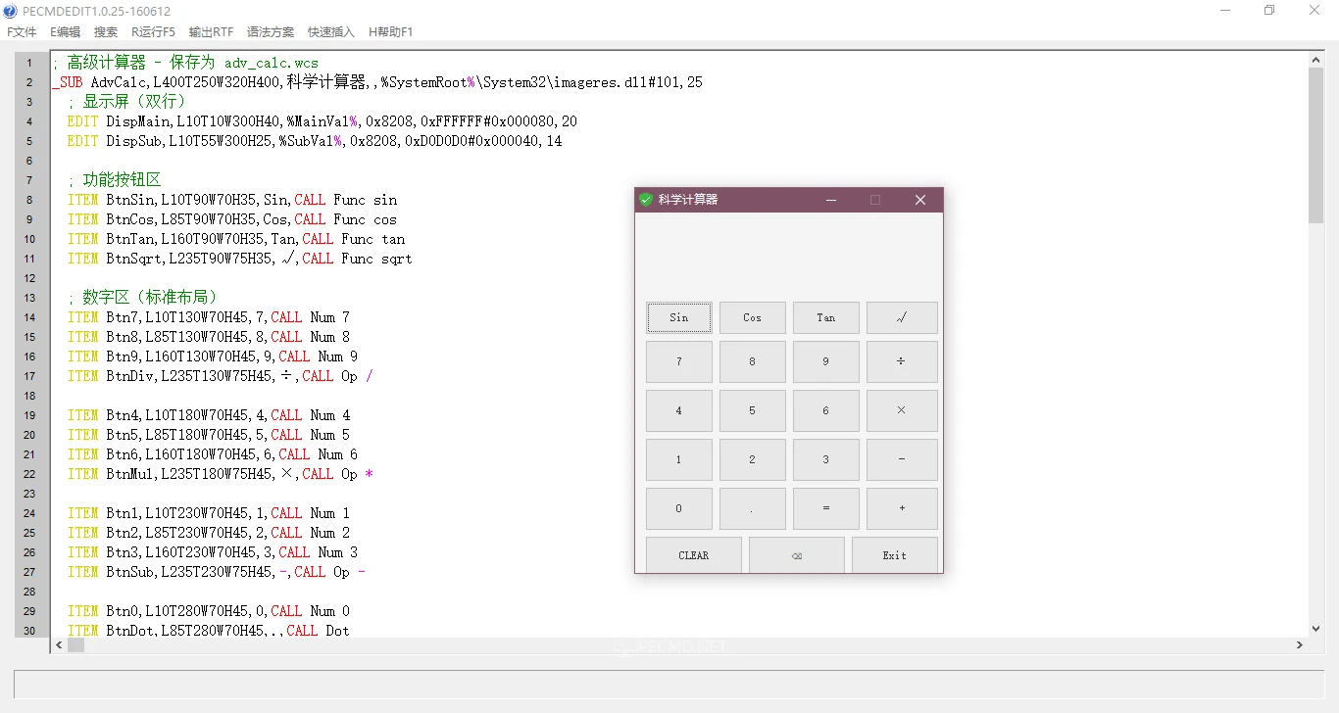The height and width of the screenshot is (713, 1339).
Task: Open the 语法方案 menu
Action: (271, 31)
